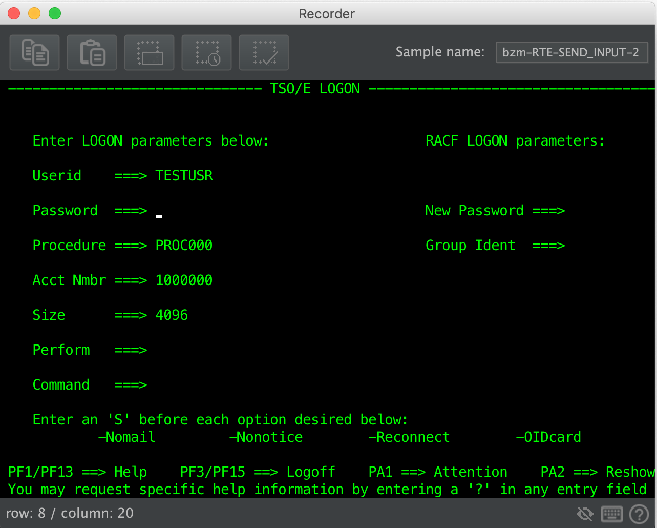Click the PA1 ==> Attention text
The image size is (657, 528).
point(438,472)
